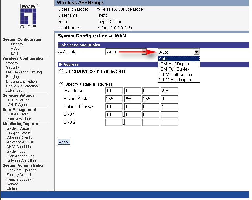Select Specify a static IP address option
The height and width of the screenshot is (200, 252).
61,84
